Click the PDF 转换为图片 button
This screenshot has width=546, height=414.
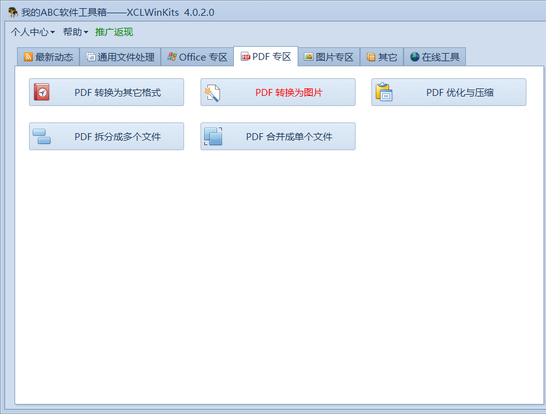[277, 92]
